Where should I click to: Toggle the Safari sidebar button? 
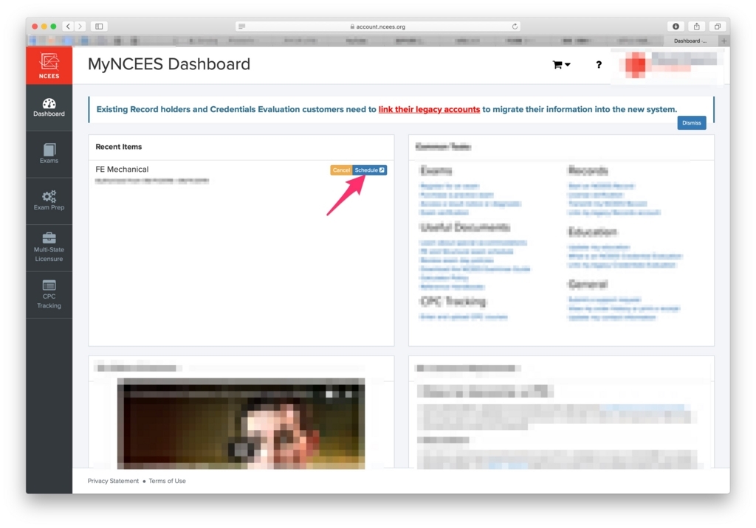tap(99, 27)
